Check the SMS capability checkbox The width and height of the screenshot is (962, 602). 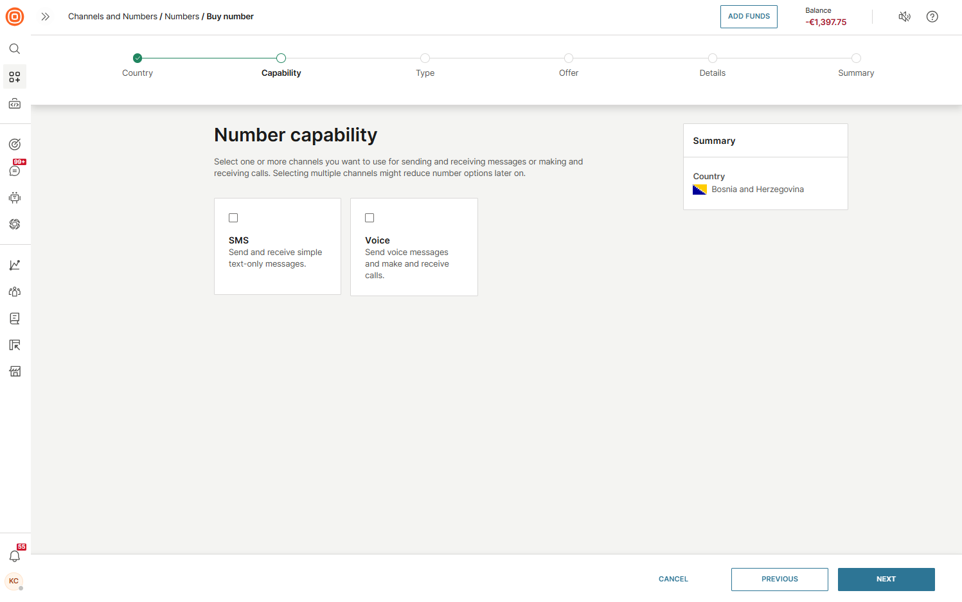[x=233, y=218]
